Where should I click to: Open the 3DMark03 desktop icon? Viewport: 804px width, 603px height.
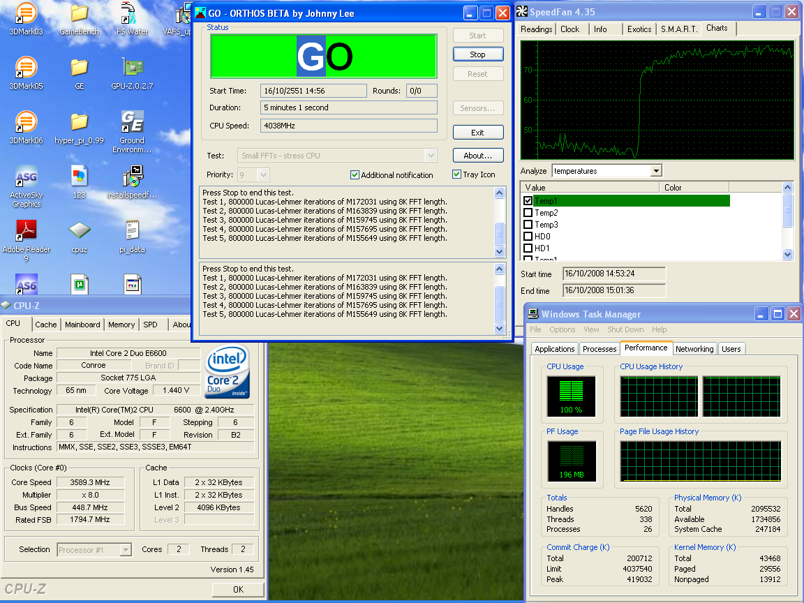coord(26,13)
